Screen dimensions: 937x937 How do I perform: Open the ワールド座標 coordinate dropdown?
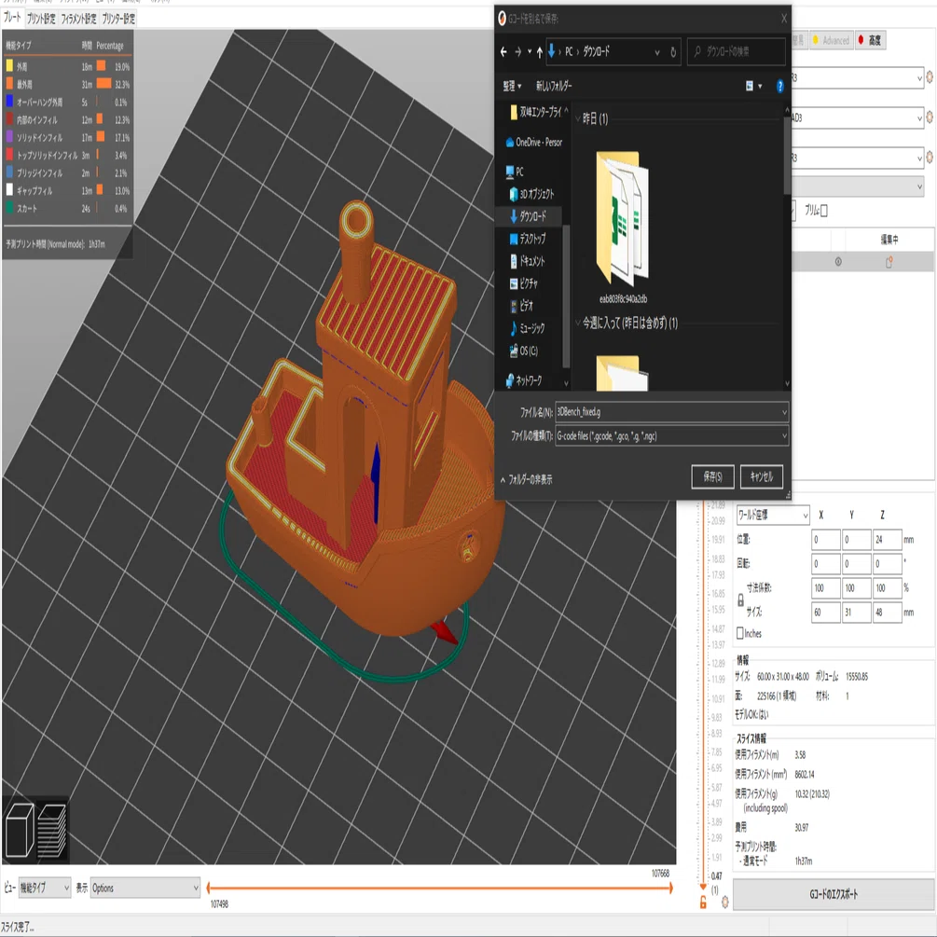(772, 515)
